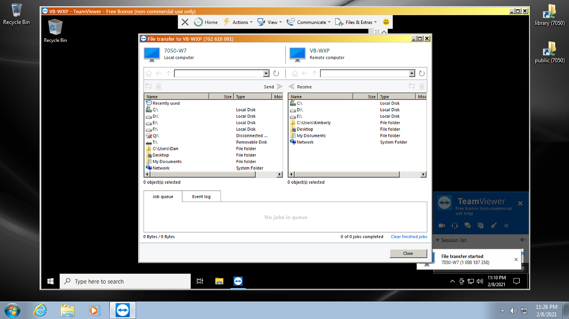Open Internet Explorer from the Windows 7 taskbar
Screen dimensions: 569x319
coord(40,310)
